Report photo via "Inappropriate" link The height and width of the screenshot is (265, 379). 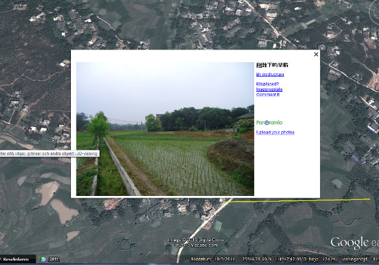coord(269,89)
